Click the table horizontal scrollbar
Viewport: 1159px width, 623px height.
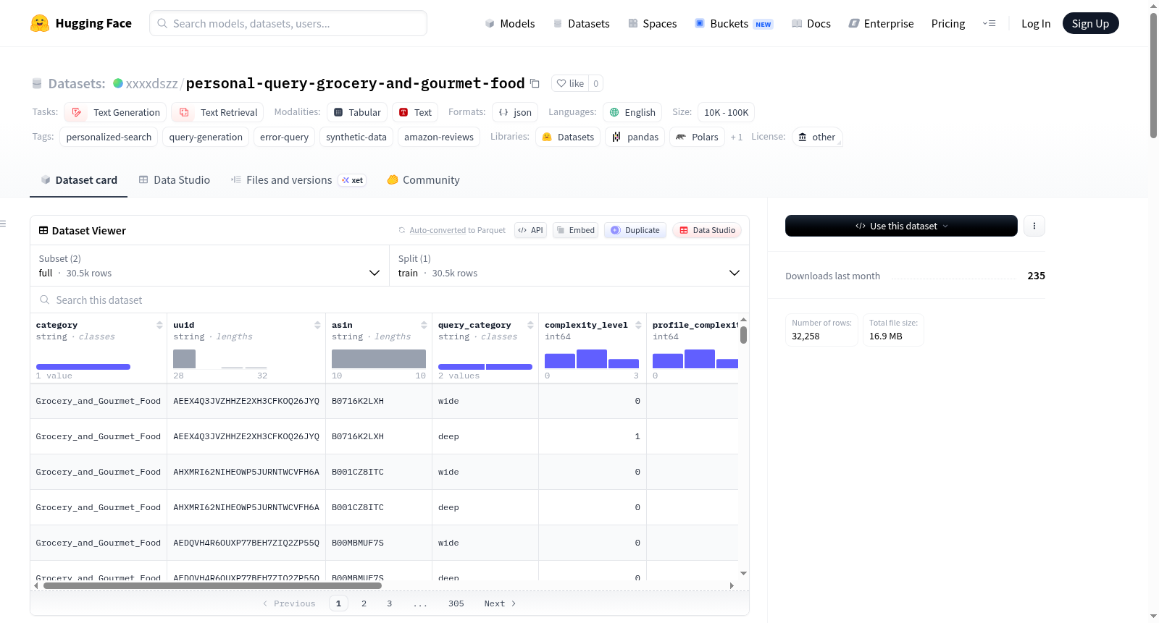(x=212, y=585)
